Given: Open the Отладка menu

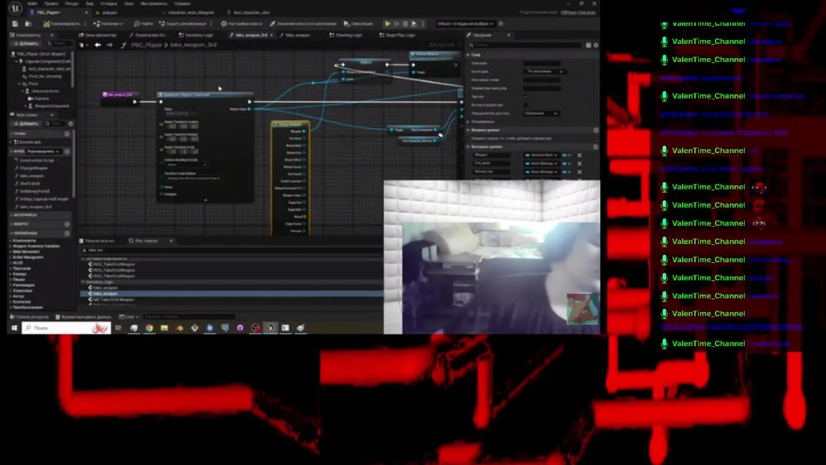Looking at the screenshot, I should [109, 4].
